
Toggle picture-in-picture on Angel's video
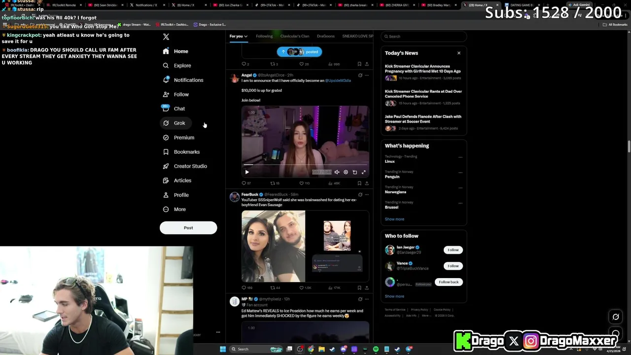[x=354, y=172]
